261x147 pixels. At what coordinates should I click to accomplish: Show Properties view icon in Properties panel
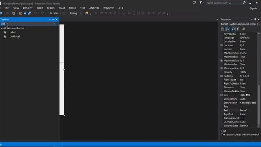pos(233,29)
